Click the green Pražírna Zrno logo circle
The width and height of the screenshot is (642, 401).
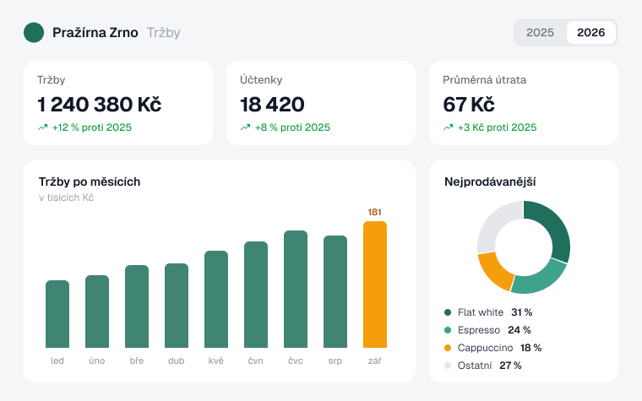point(34,32)
